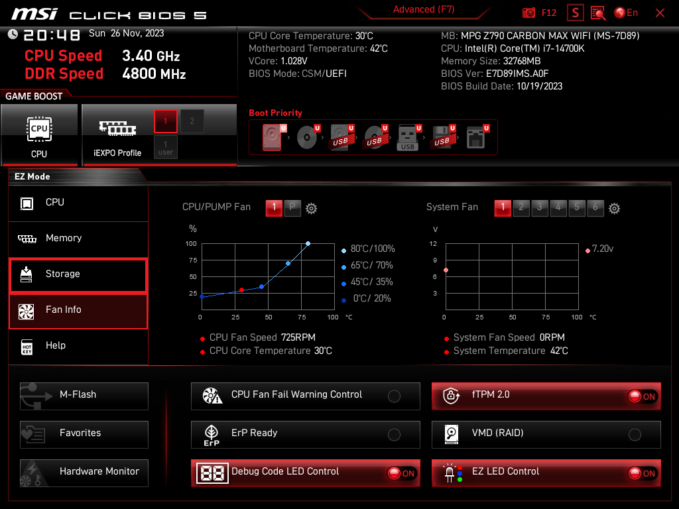
Task: Open the Help hotkey section
Action: [78, 346]
